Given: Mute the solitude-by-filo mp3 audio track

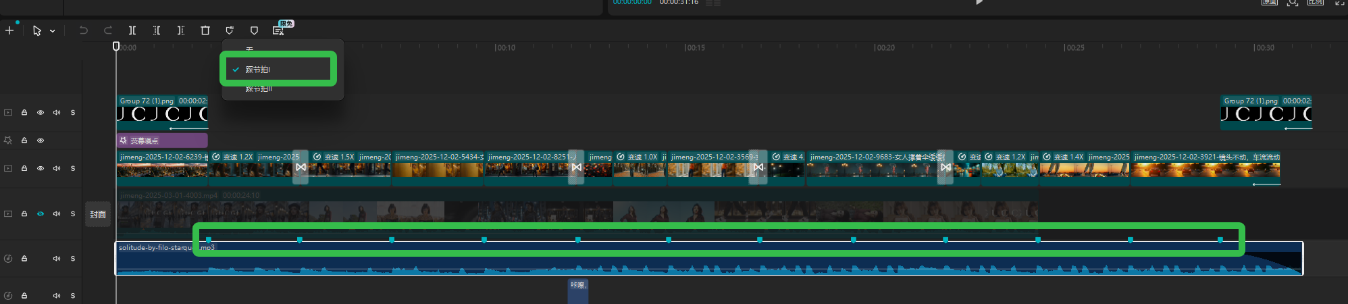Looking at the screenshot, I should pyautogui.click(x=57, y=259).
